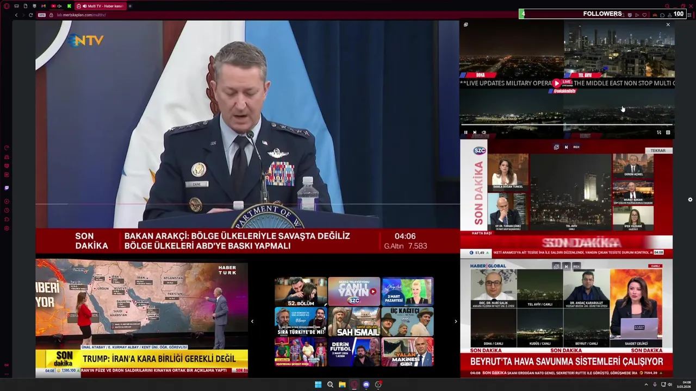
Task: Toggle fullscreen grid icon on live cams player
Action: pyautogui.click(x=668, y=133)
